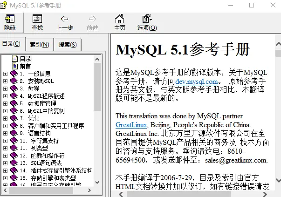Select the SQL语句语法 topic
Image resolution: width=281 pixels, height=197 pixels.
click(x=47, y=163)
